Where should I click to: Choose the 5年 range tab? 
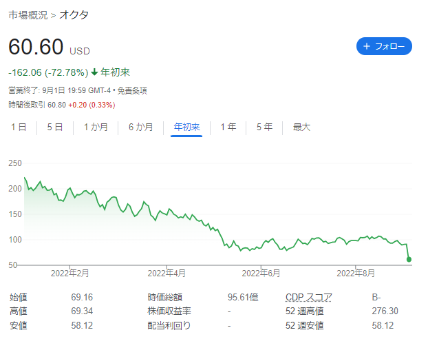[264, 127]
